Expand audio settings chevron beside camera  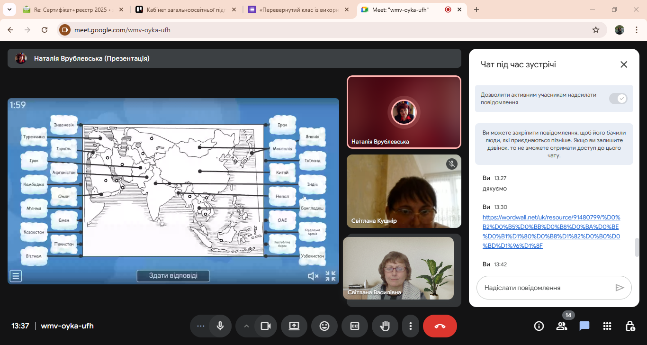tap(246, 326)
